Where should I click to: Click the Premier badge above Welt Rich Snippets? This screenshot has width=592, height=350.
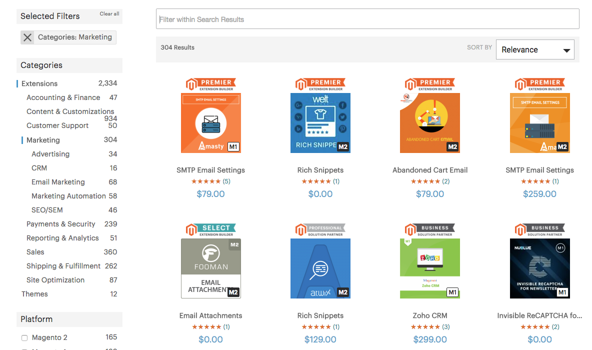coord(320,84)
